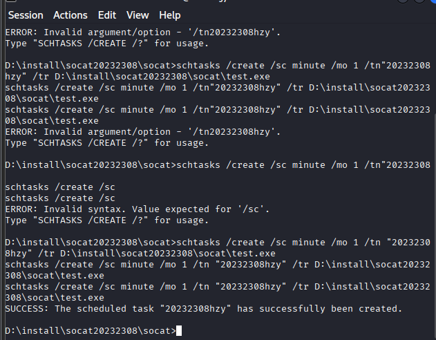This screenshot has height=340, width=436.
Task: Click the word SUCCESS in the output
Action: [x=25, y=308]
